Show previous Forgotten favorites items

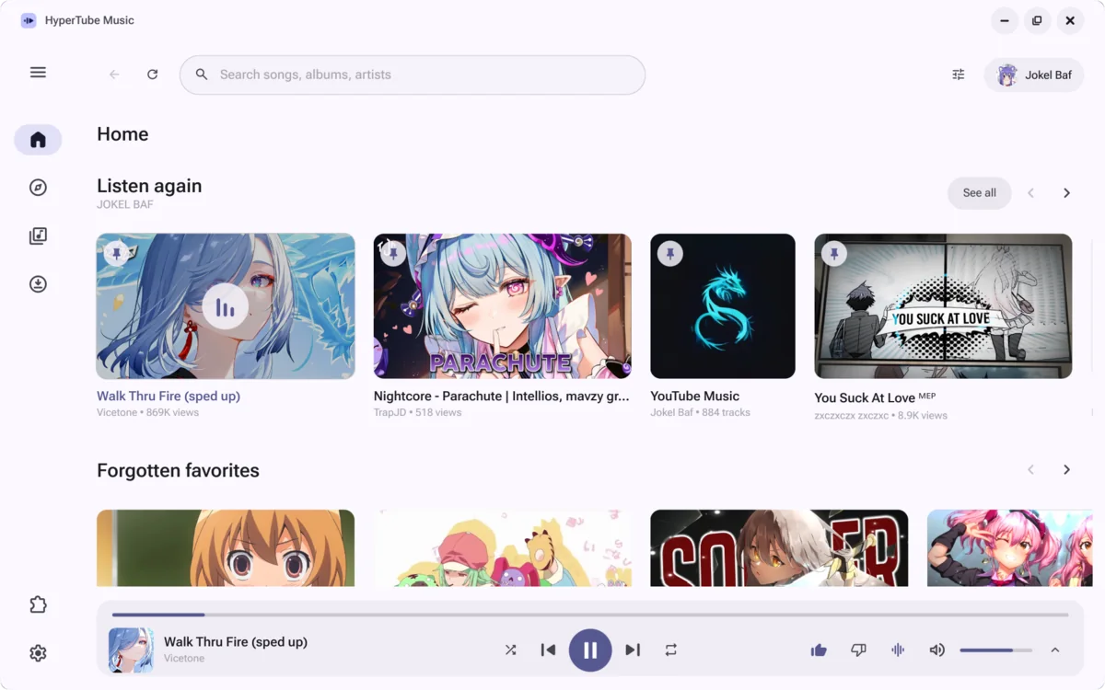[1030, 470]
